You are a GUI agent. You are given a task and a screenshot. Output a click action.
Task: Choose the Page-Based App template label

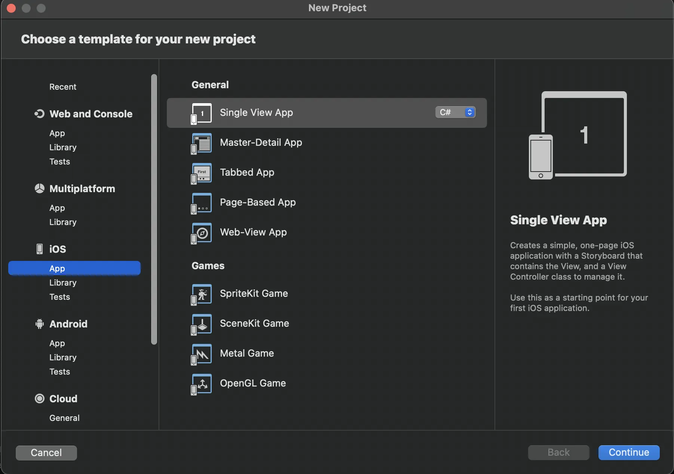coord(258,202)
